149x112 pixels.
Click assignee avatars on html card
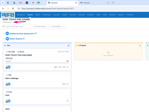point(8,101)
